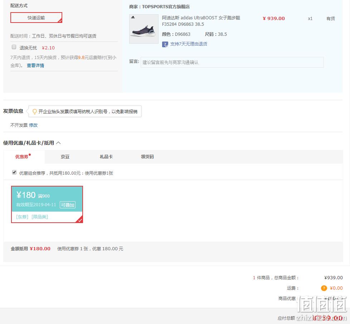Click the 可叠加 tag on the coupon
The width and height of the screenshot is (350, 324).
click(68, 205)
